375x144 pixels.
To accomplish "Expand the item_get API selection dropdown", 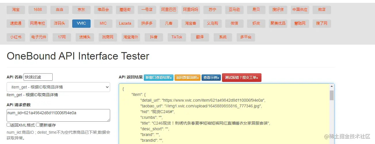I will (58, 87).
